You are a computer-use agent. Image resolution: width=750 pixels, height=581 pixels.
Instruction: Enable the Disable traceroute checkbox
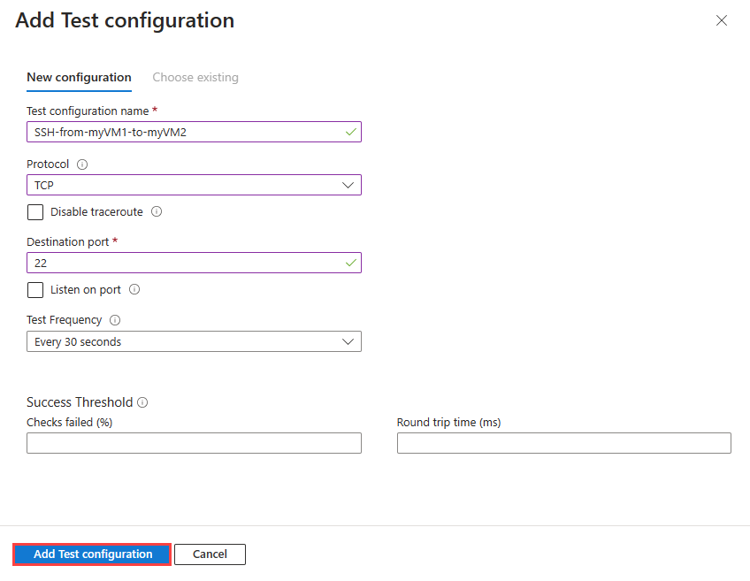(35, 212)
